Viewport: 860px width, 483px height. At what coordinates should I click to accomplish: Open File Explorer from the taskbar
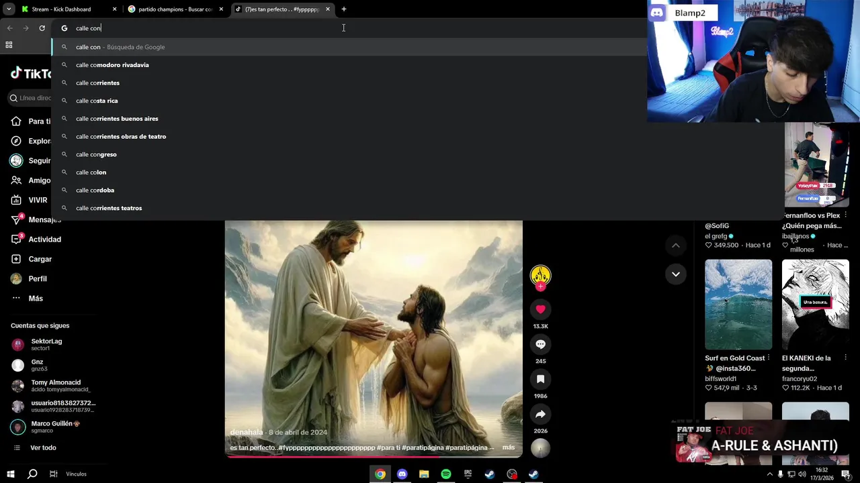424,474
